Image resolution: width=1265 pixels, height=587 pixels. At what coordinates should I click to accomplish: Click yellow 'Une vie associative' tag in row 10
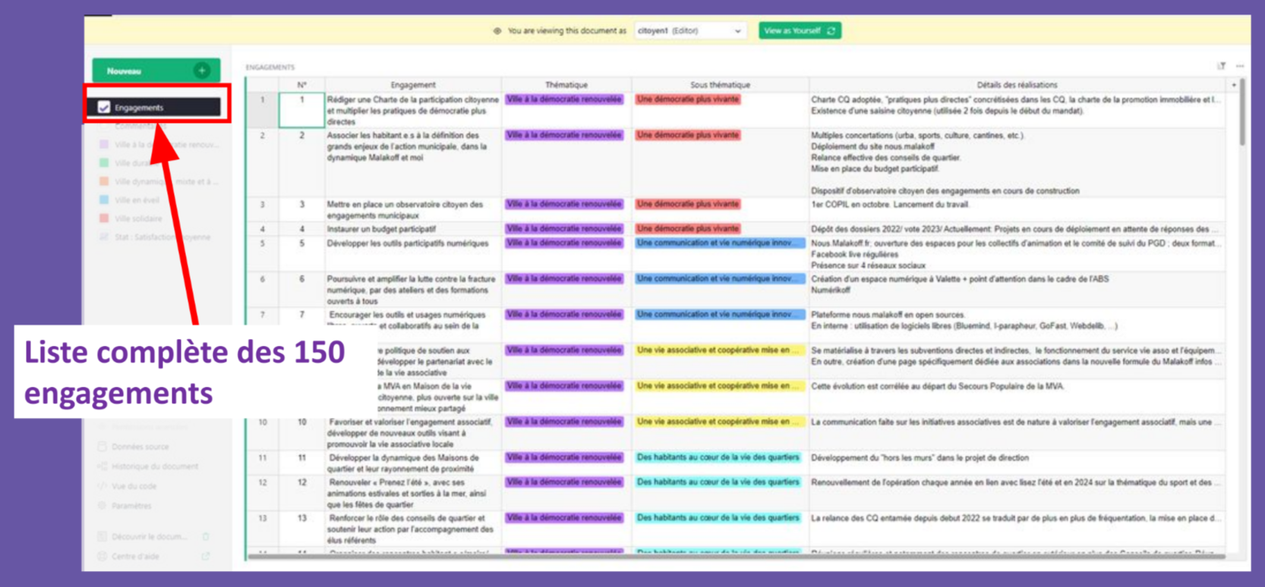pyautogui.click(x=720, y=422)
